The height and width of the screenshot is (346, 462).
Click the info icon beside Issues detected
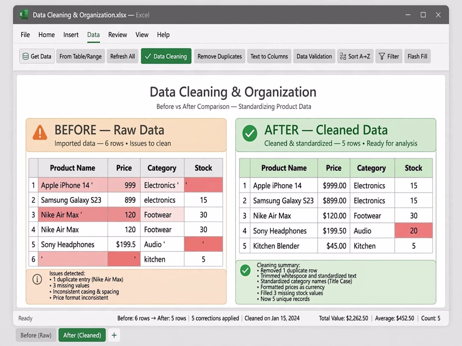37,279
